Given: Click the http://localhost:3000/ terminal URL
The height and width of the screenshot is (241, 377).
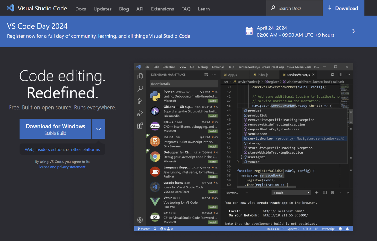Looking at the screenshot, I should pos(283,211).
